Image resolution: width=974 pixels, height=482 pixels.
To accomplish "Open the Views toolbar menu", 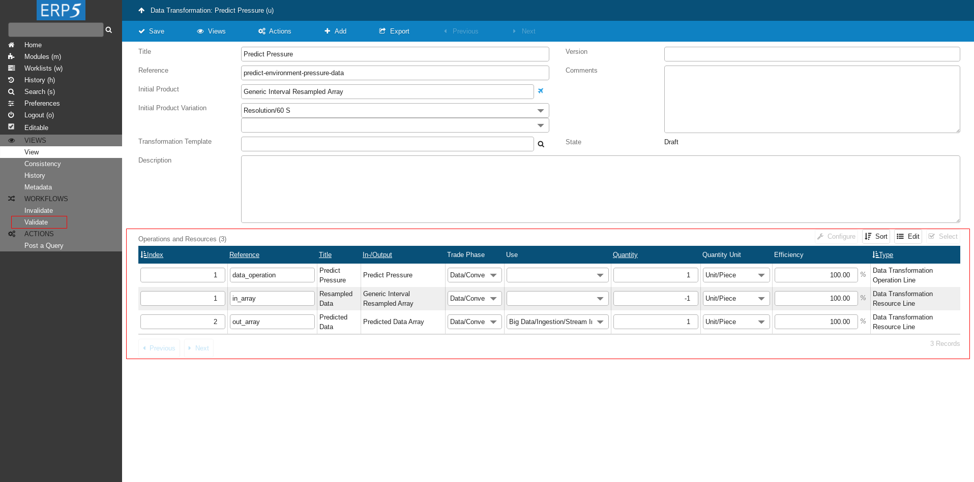I will click(211, 31).
